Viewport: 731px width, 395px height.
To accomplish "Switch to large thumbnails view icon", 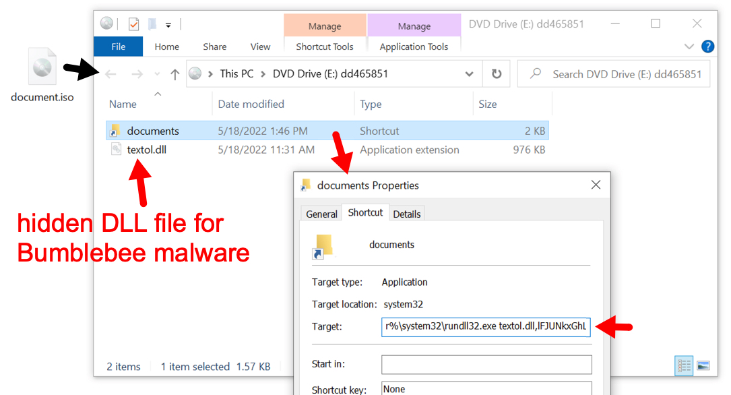I will [703, 365].
